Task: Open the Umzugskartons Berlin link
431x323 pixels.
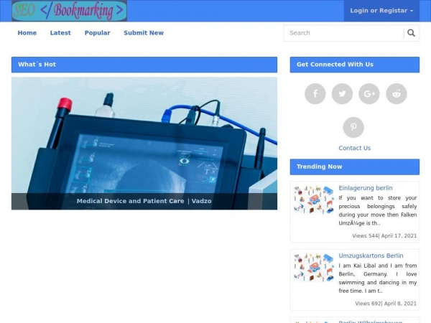Action: [371, 256]
